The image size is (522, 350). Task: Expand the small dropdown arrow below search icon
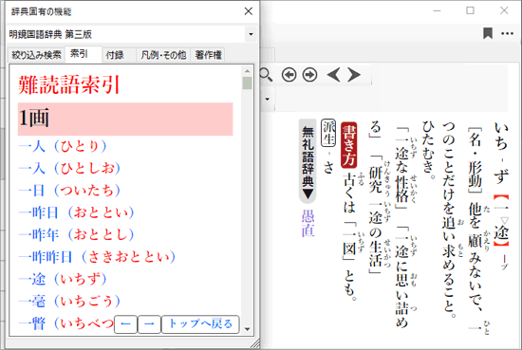point(267,99)
